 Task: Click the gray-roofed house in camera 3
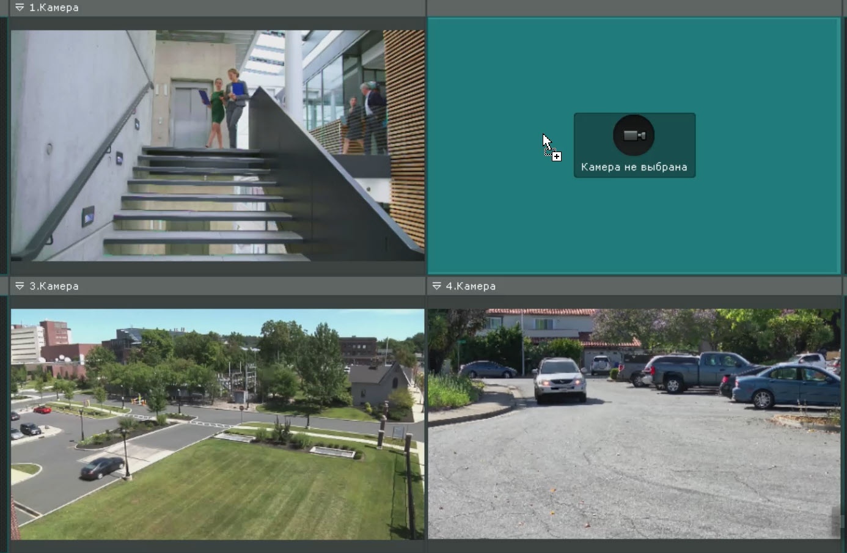[x=379, y=384]
